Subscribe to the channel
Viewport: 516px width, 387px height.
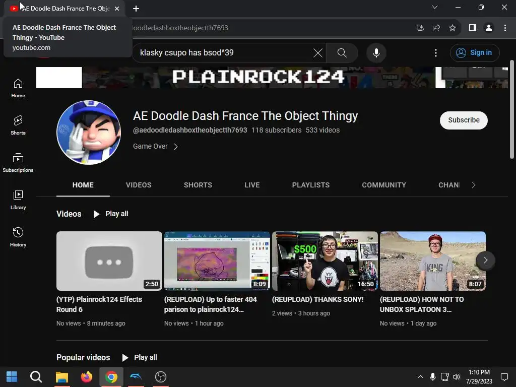[x=464, y=120]
